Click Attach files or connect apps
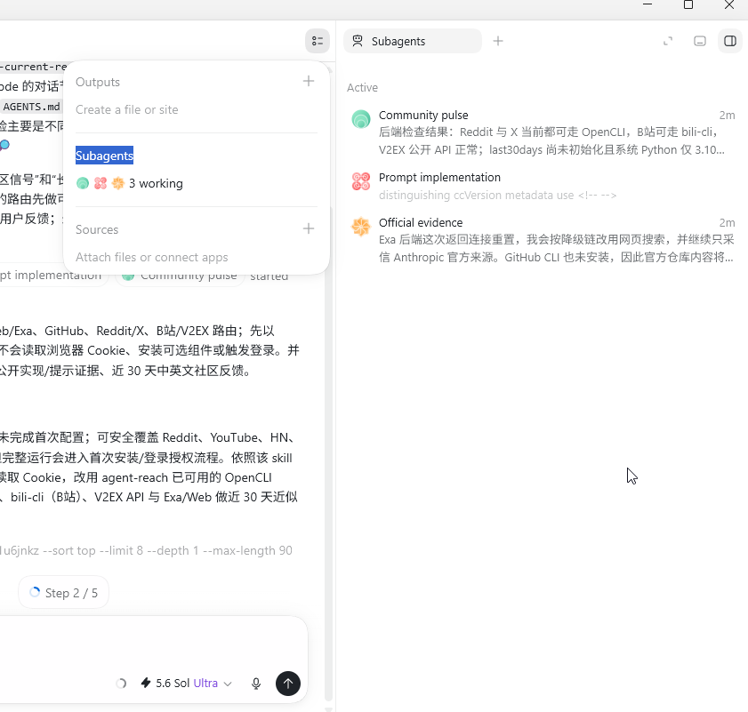 (x=152, y=257)
